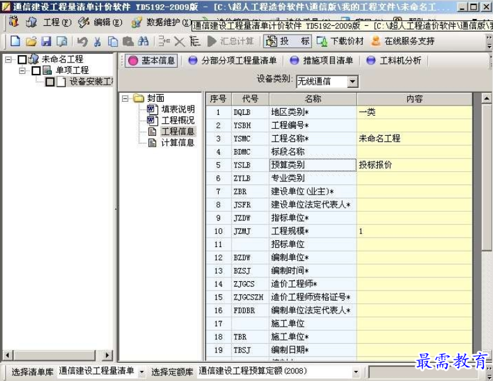Image resolution: width=493 pixels, height=381 pixels.
Task: Click the Copy icon in toolbar
Action: [113, 42]
